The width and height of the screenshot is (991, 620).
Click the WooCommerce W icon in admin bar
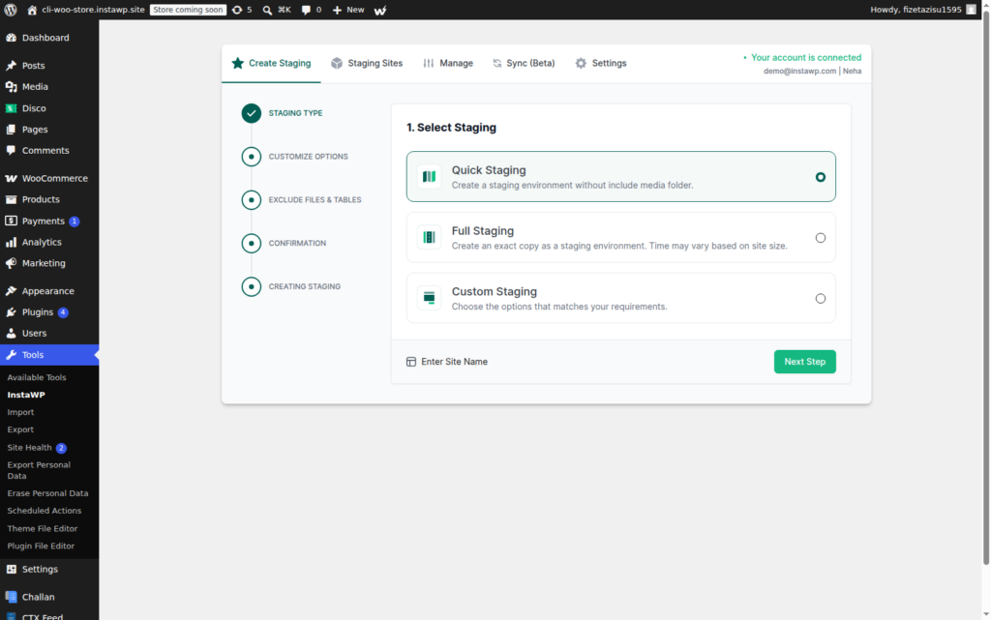click(379, 10)
